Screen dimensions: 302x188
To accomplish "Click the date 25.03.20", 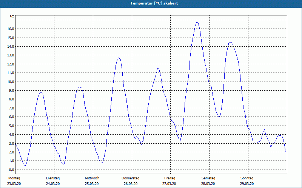I will coord(92,184).
